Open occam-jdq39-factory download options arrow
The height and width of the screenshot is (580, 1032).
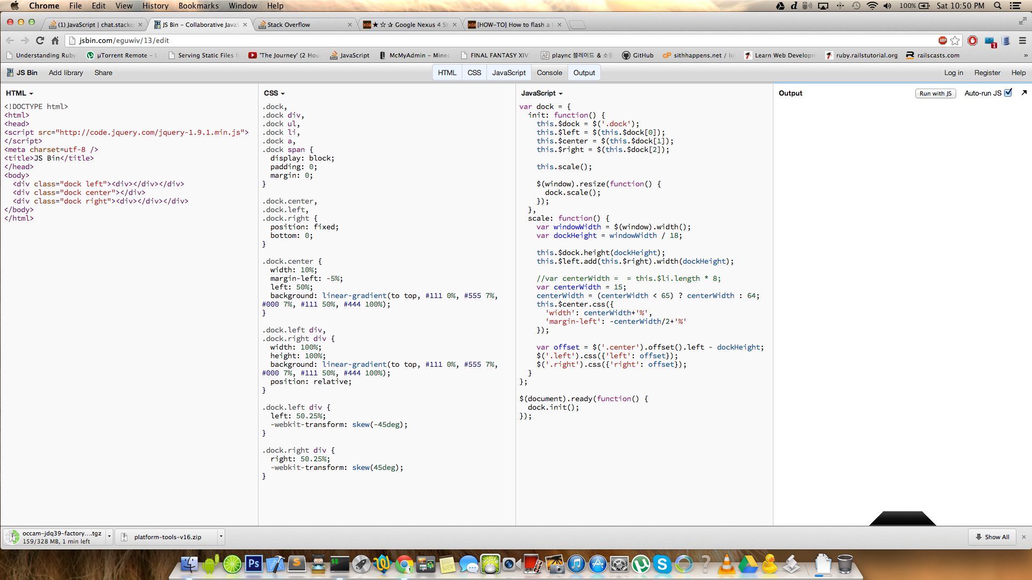109,536
